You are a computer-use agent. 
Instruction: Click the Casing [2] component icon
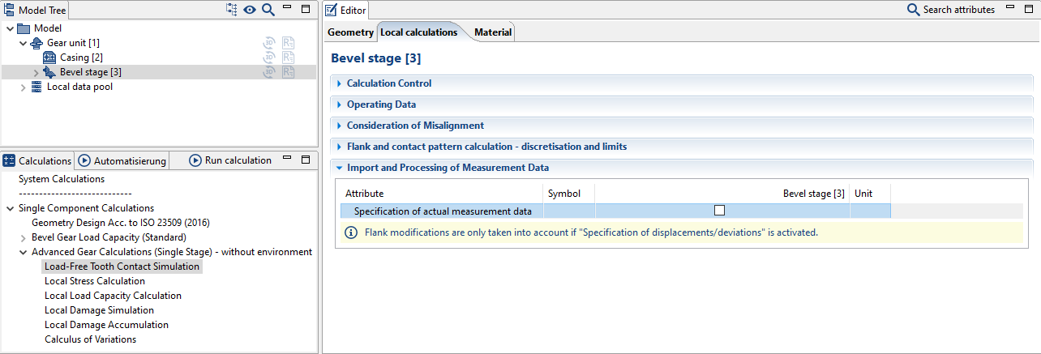49,58
